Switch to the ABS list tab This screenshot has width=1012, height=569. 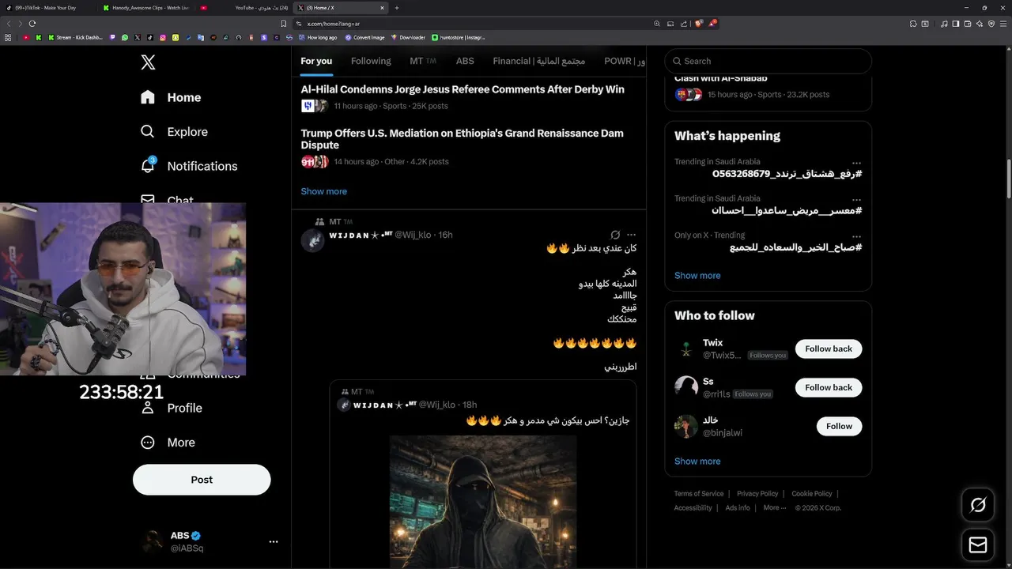tap(465, 61)
